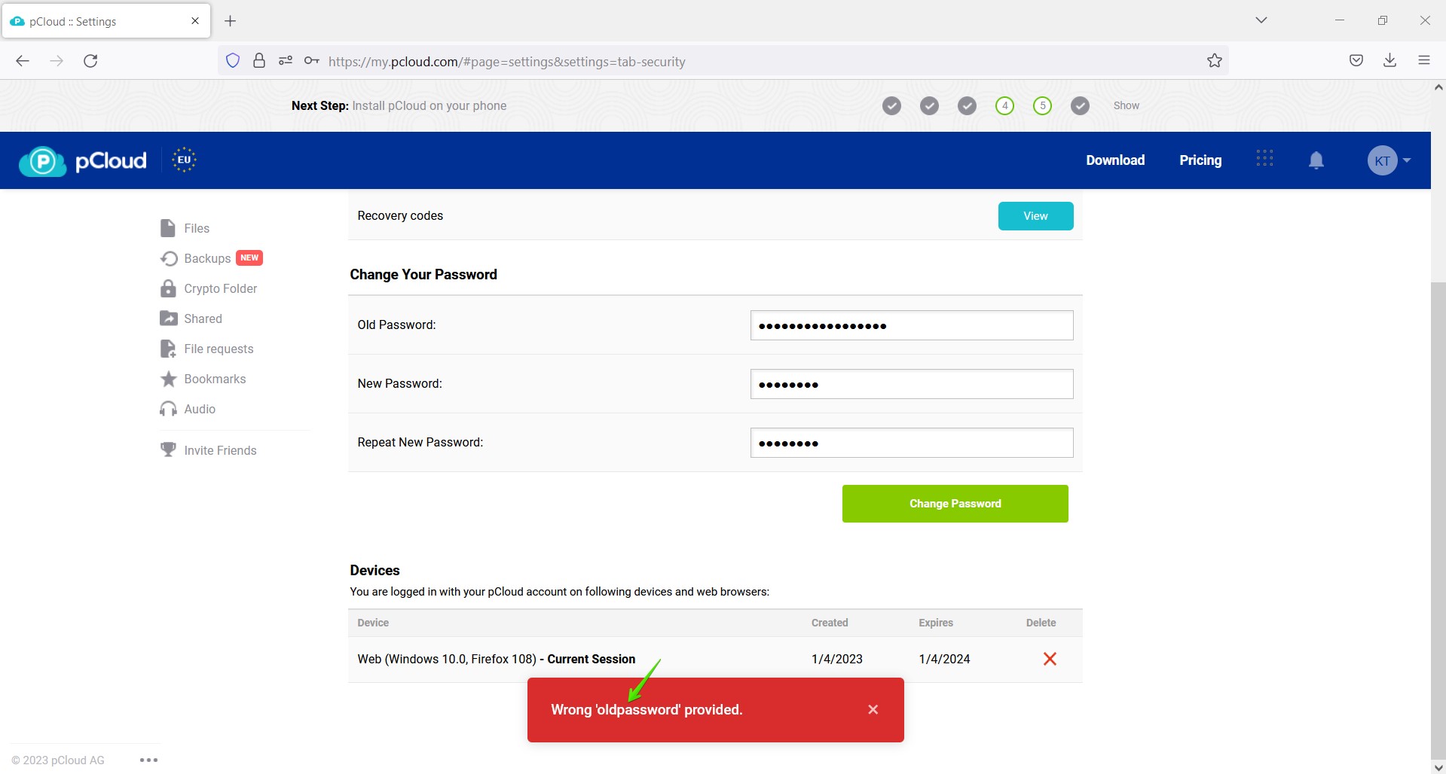Open the site security lock icon
Image resolution: width=1446 pixels, height=774 pixels.
[x=259, y=61]
